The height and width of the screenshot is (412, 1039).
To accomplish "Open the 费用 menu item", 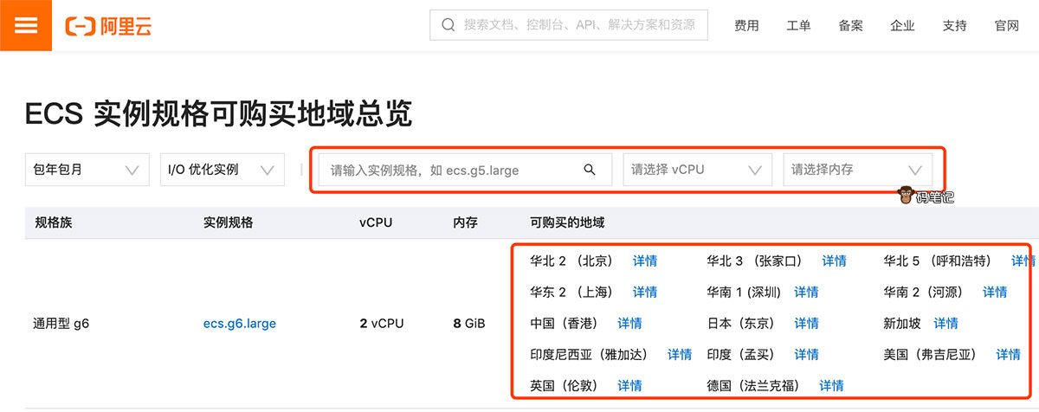I will coord(746,26).
